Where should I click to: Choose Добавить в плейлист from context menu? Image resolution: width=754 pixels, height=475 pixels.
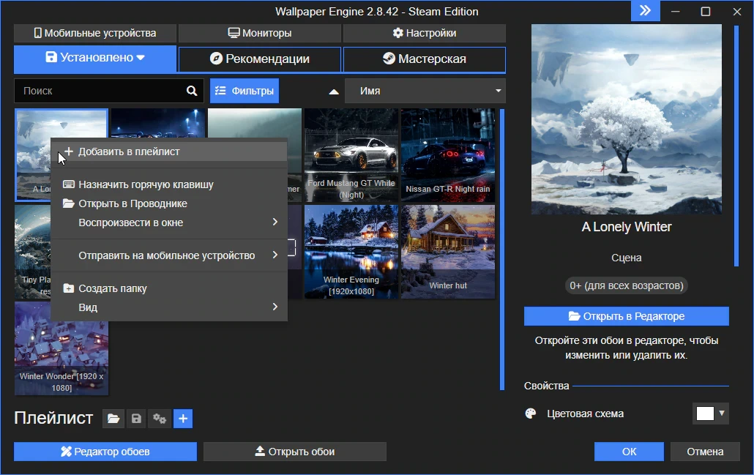click(x=169, y=152)
